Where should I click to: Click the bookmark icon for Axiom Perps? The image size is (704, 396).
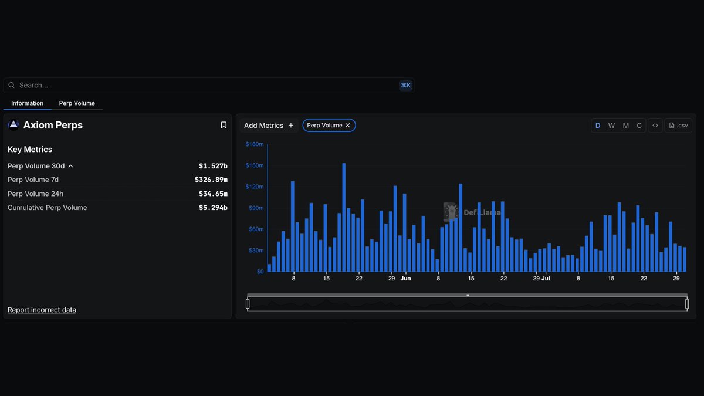tap(224, 125)
